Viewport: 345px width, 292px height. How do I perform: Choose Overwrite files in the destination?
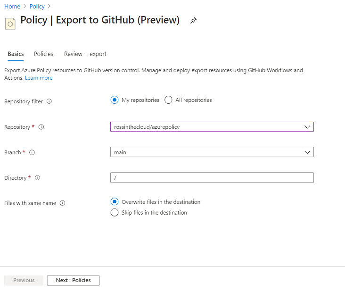click(115, 202)
